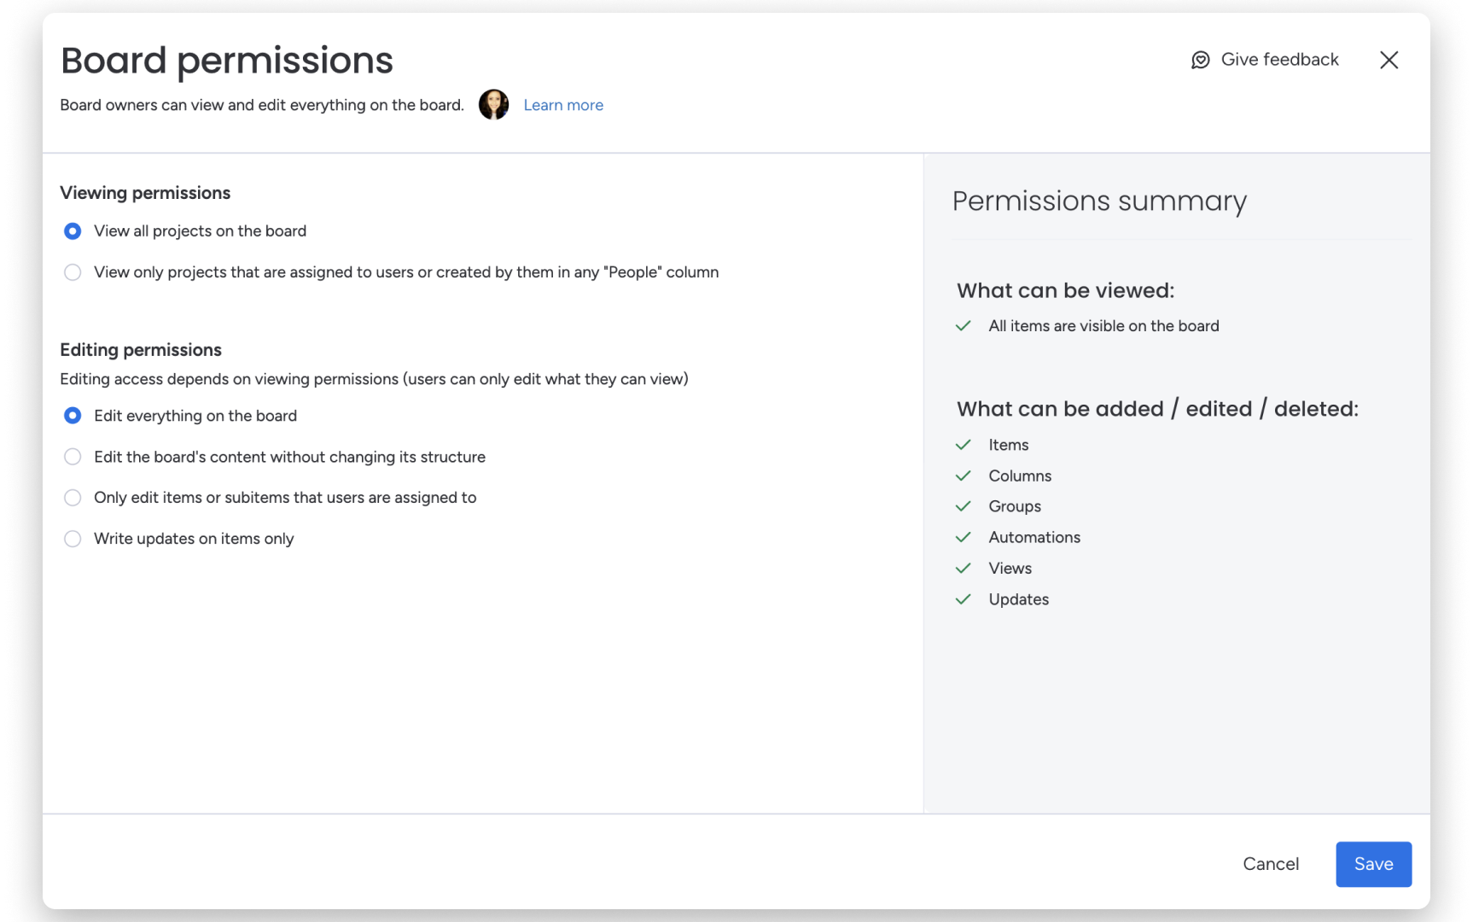Cancel the permission changes
This screenshot has width=1473, height=922.
coord(1271,864)
